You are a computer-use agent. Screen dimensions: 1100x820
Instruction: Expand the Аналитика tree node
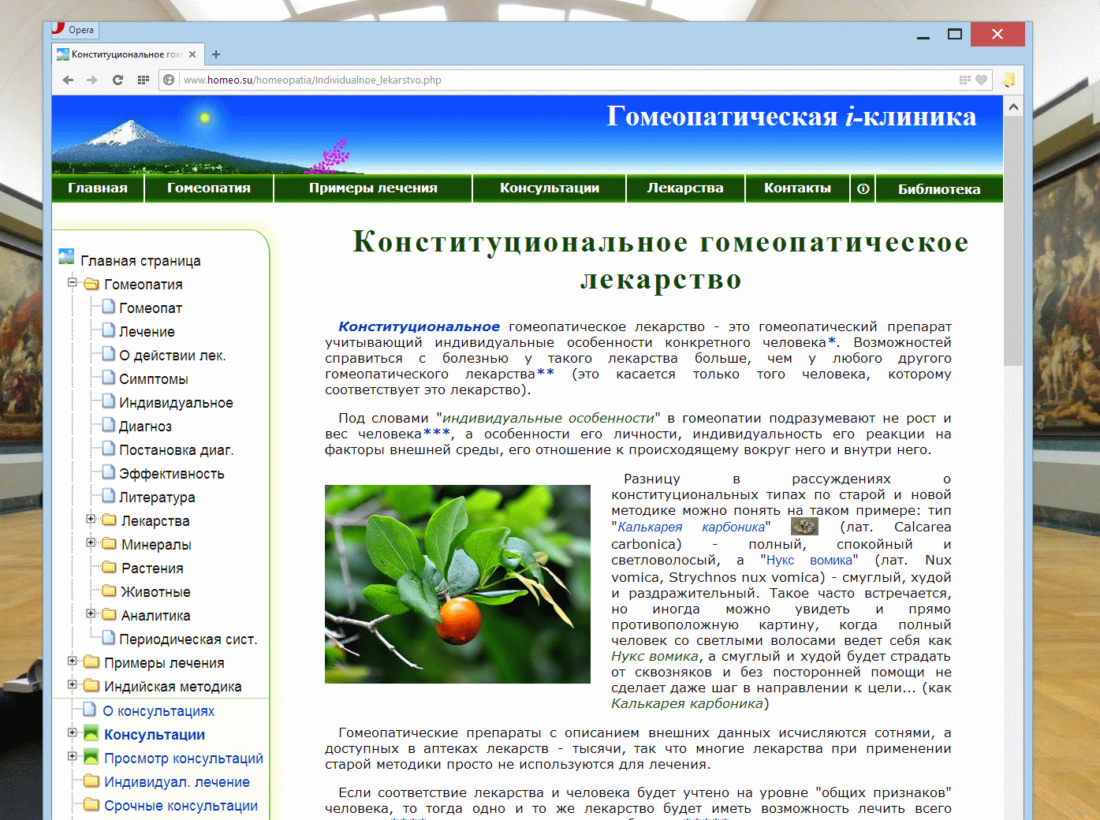(91, 613)
